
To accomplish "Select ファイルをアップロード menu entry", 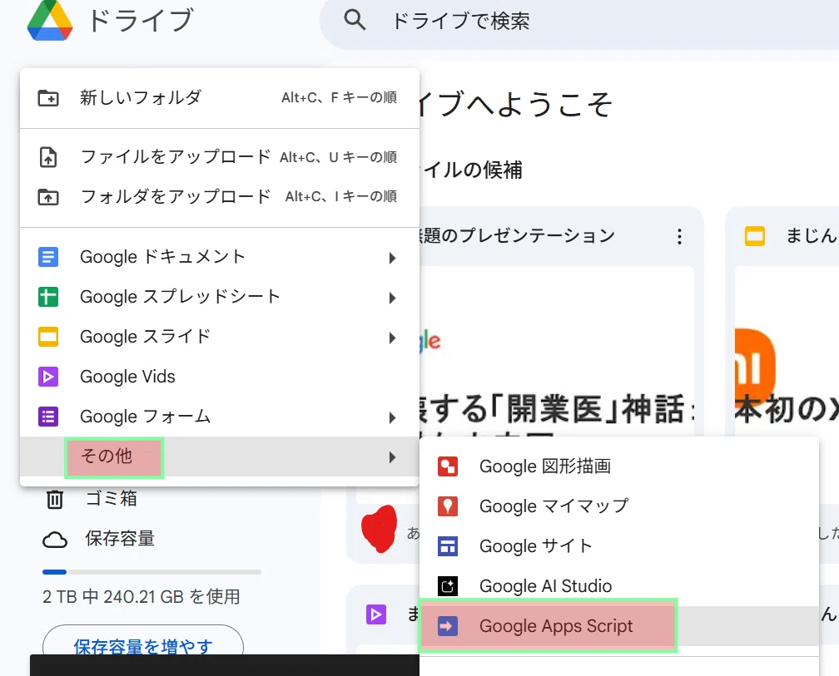I will pyautogui.click(x=220, y=157).
